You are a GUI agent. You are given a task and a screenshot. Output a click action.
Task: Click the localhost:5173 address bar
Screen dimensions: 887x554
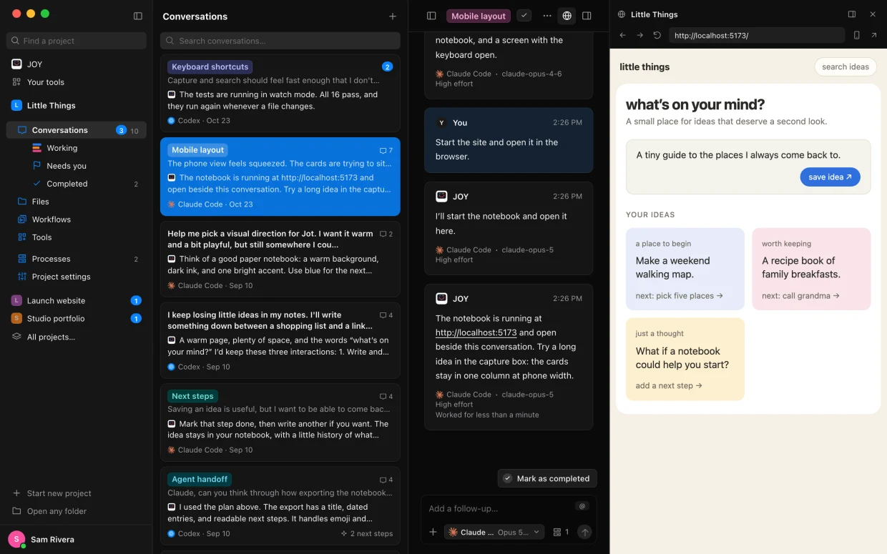[x=757, y=35]
